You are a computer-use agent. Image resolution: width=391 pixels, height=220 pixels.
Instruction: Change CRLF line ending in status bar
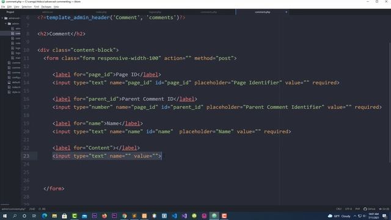[338, 209]
